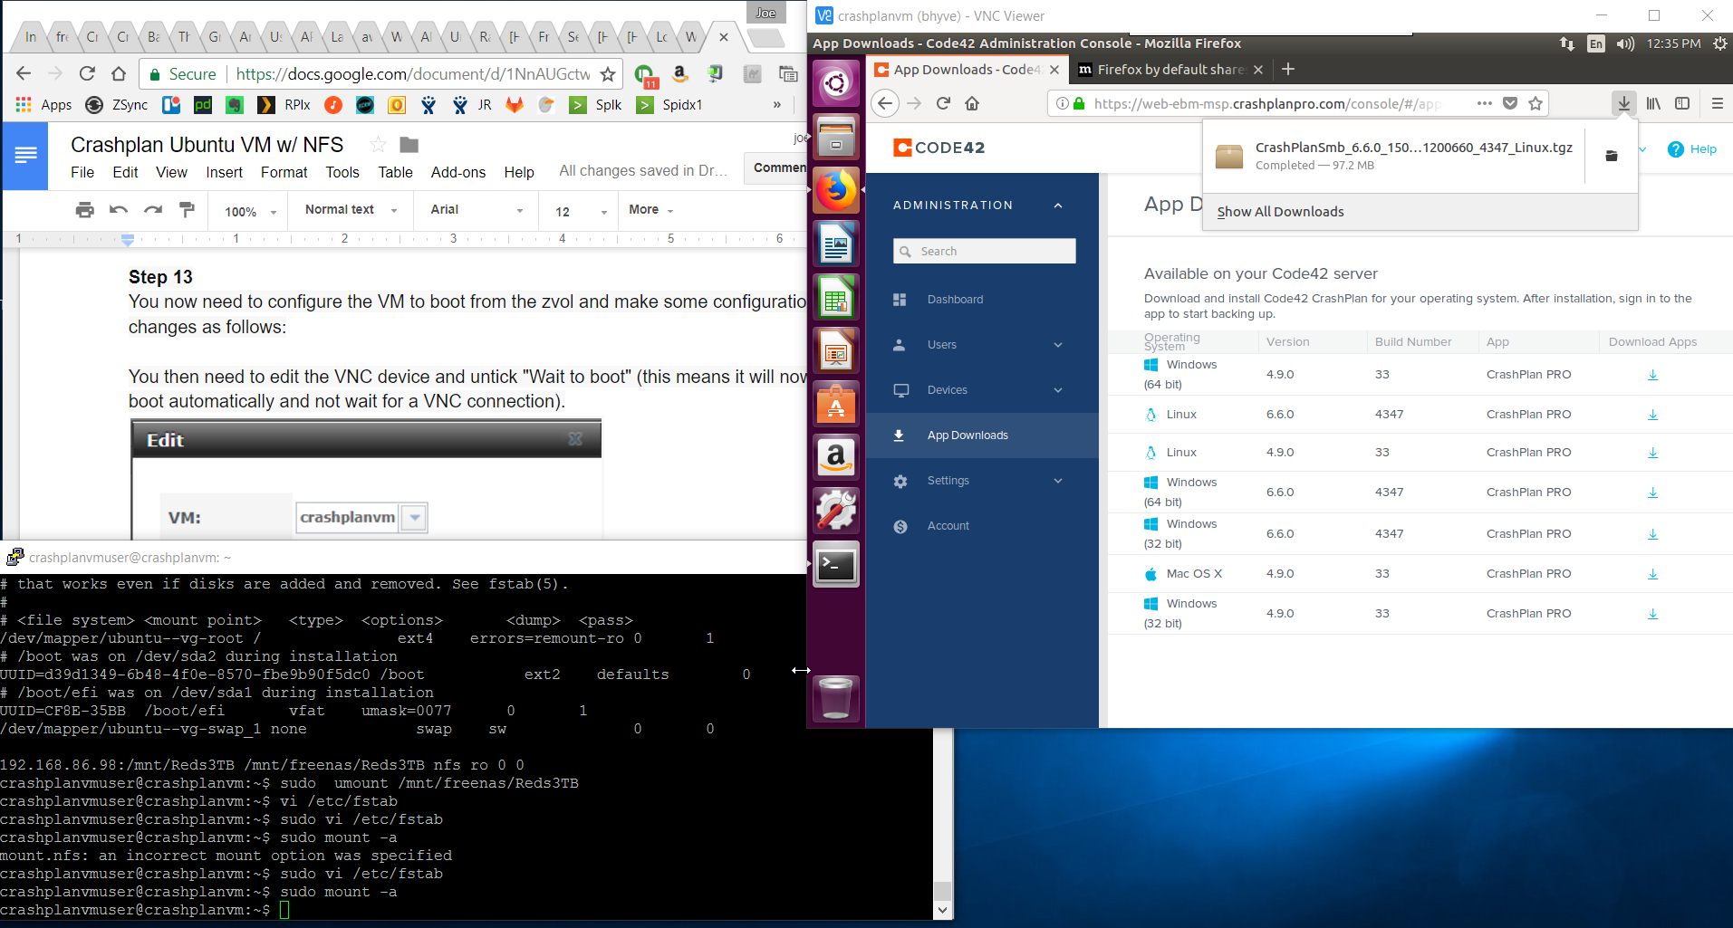This screenshot has height=928, width=1733.
Task: Launch Files from the Ubuntu launcher
Action: (836, 137)
